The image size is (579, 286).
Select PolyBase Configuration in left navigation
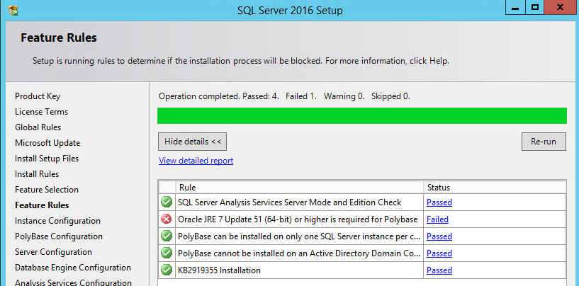coord(59,236)
